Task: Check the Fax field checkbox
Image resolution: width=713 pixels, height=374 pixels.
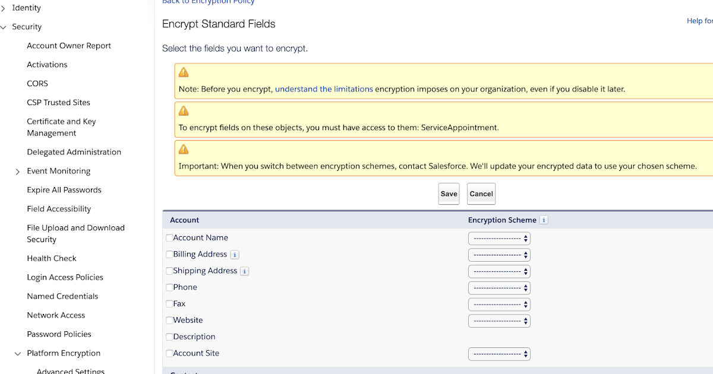Action: tap(169, 303)
